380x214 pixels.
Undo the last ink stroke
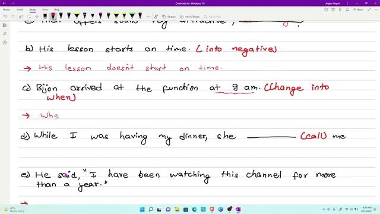(5, 17)
